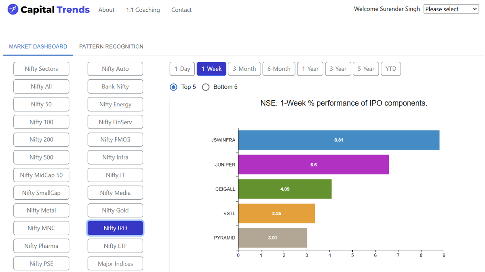The height and width of the screenshot is (272, 485).
Task: Select the Nifty FMCG button
Action: (x=115, y=139)
